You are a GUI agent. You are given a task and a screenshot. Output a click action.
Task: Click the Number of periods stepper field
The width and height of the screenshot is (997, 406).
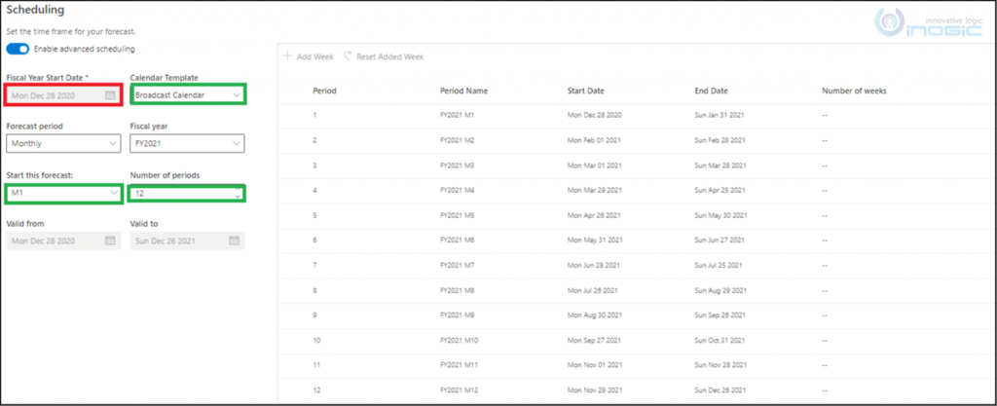[187, 193]
